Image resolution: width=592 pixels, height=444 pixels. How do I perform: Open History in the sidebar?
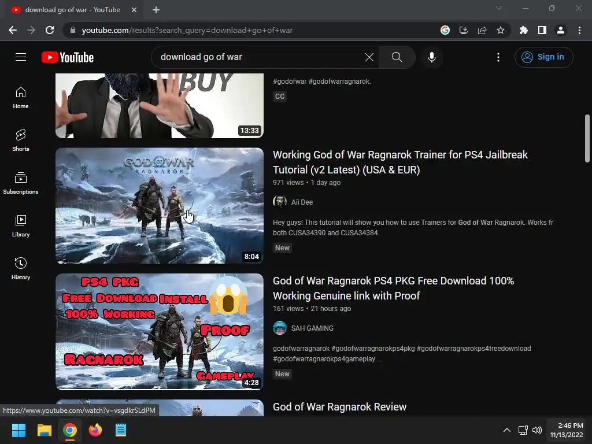pyautogui.click(x=21, y=268)
